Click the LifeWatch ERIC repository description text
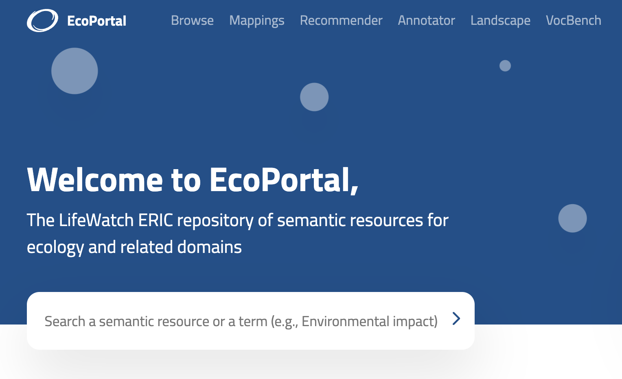The image size is (622, 379). click(237, 233)
